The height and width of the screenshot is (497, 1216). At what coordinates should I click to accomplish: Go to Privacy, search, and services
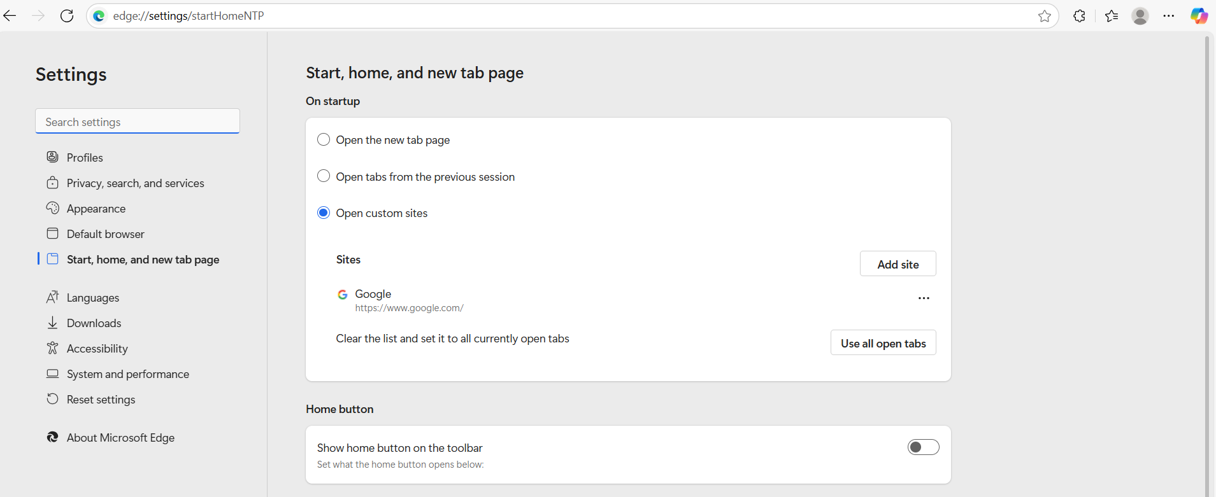(x=135, y=183)
